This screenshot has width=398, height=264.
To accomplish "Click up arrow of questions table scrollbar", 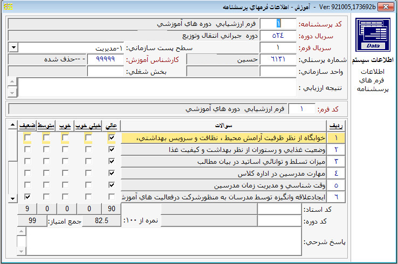I will pos(12,125).
